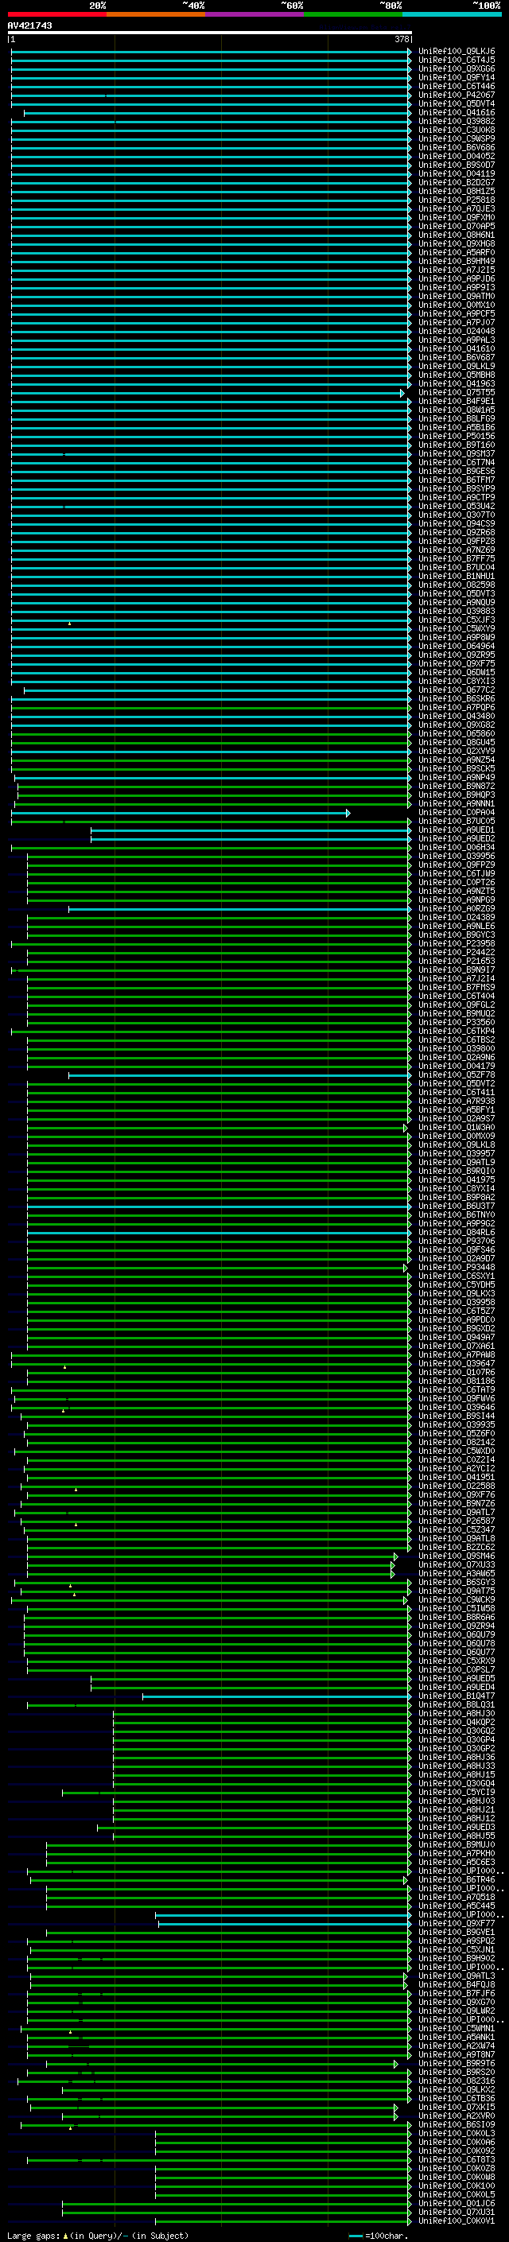
Task: Click the UniRef100_C0K100 label
Action: click(x=457, y=2185)
